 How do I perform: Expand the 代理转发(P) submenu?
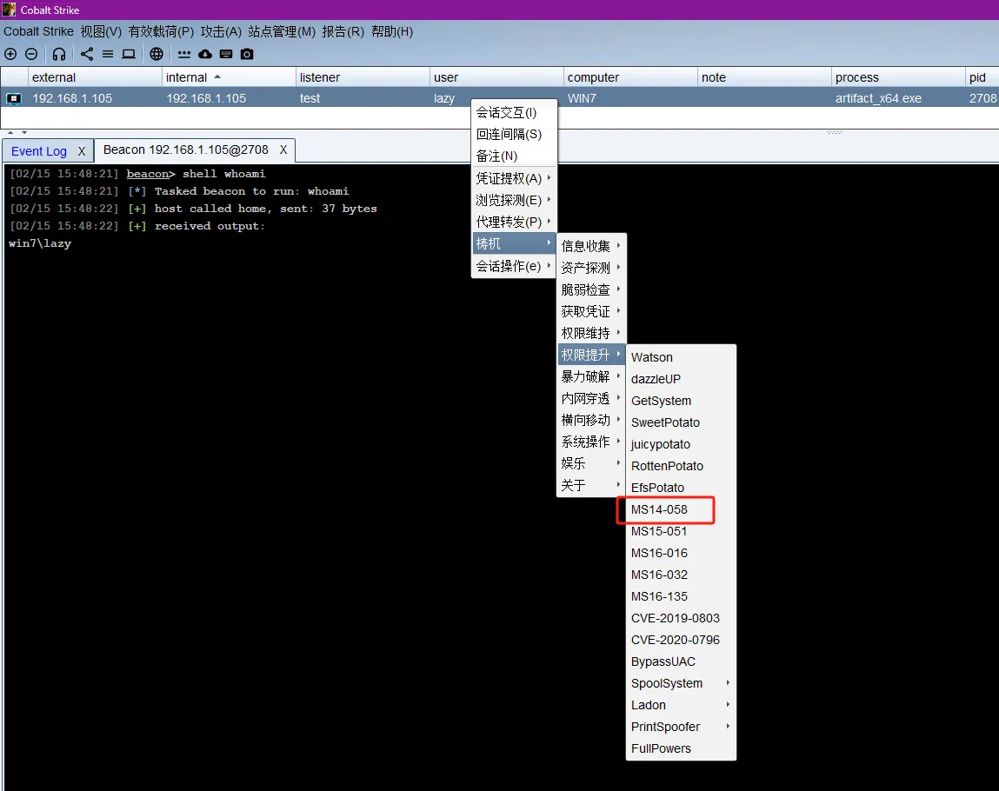pyautogui.click(x=514, y=222)
